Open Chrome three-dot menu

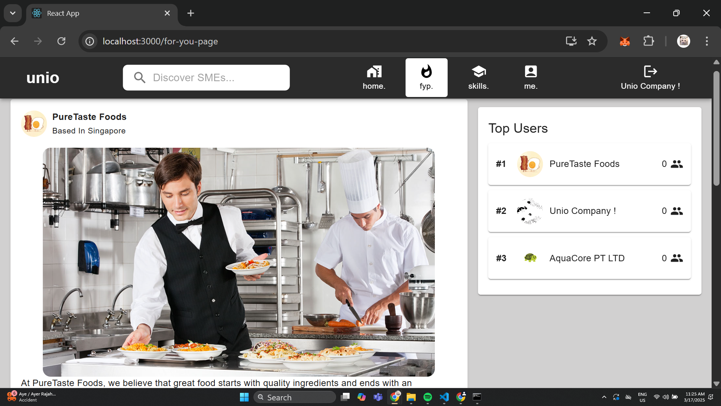point(707,41)
